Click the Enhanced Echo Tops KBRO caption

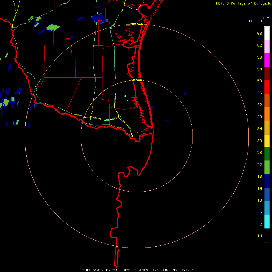point(137,270)
